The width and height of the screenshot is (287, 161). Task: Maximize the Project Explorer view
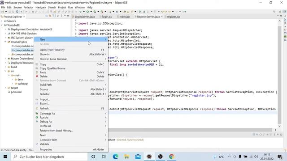(68, 16)
